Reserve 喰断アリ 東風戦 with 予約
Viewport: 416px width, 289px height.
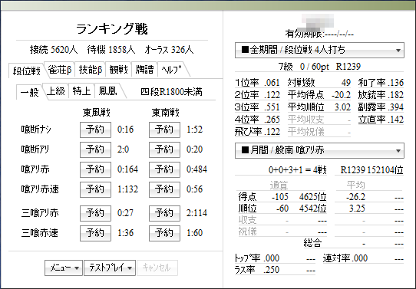pos(95,149)
